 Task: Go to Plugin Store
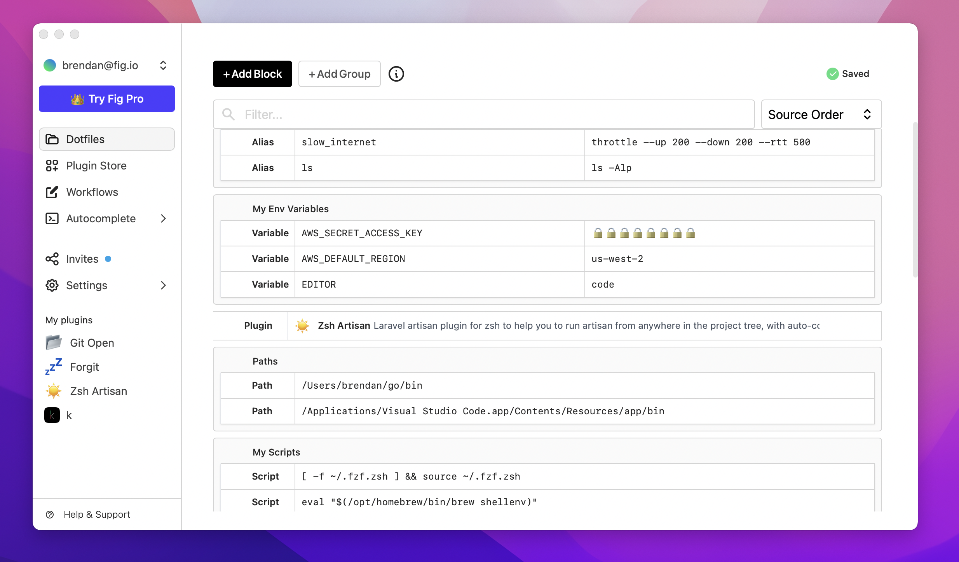(x=107, y=166)
